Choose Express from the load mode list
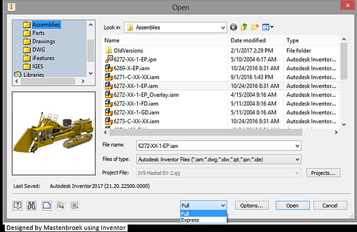 191,220
